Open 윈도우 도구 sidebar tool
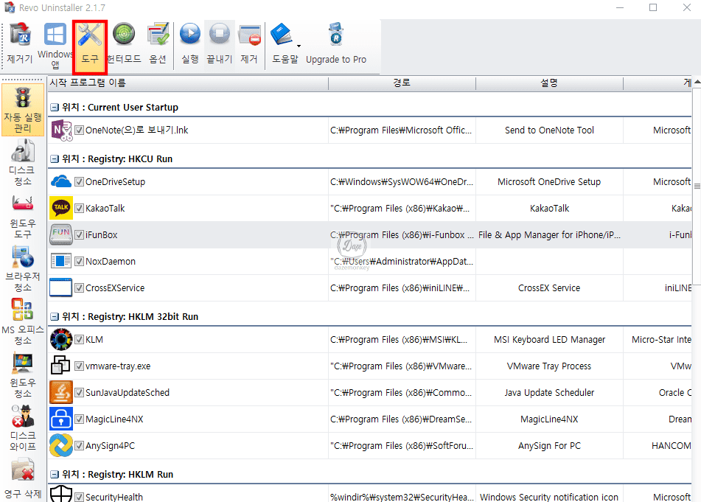 tap(23, 215)
